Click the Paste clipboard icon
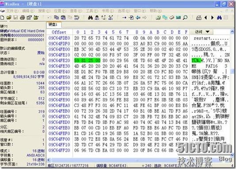The image size is (236, 169). (70, 18)
